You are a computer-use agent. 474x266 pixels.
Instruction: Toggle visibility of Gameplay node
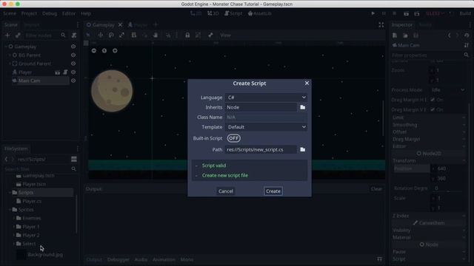(x=73, y=47)
